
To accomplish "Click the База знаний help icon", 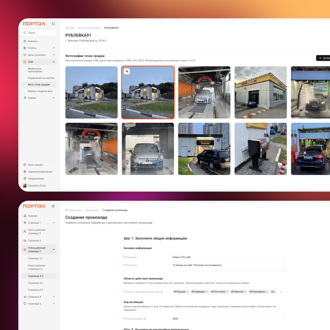I will pyautogui.click(x=25, y=165).
